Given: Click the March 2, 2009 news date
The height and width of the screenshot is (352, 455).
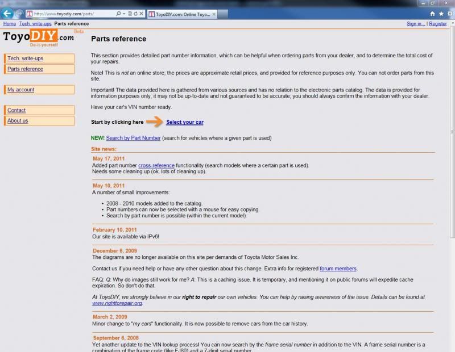Looking at the screenshot, I should pos(110,317).
